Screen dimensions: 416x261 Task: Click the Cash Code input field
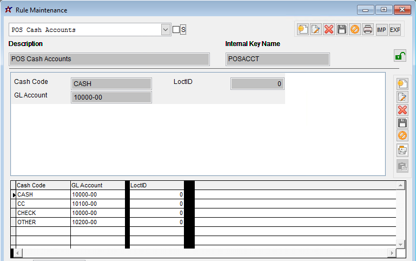pyautogui.click(x=111, y=84)
